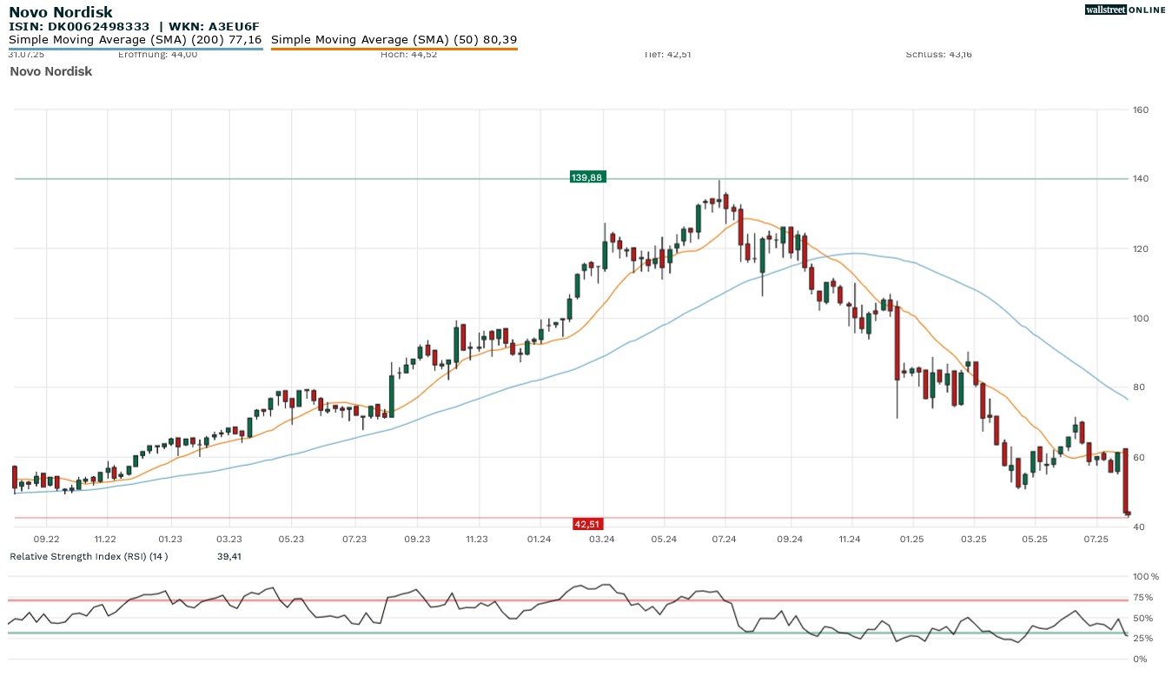Click the 160 price axis label
The height and width of the screenshot is (683, 1172).
pos(1140,110)
